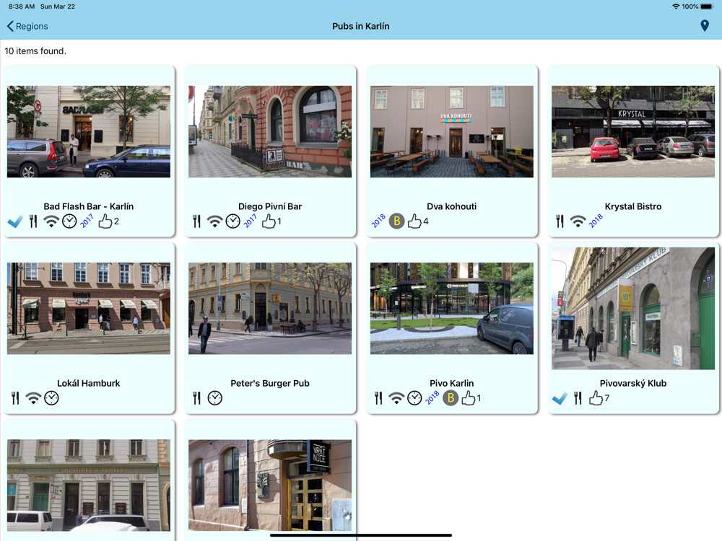Open the Bad Flash Bar photo
Image resolution: width=722 pixels, height=541 pixels.
coord(88,131)
